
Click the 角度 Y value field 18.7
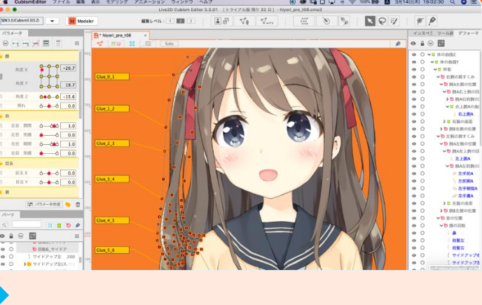68,85
